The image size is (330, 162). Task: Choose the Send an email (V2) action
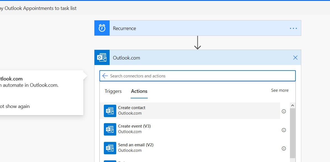point(190,148)
